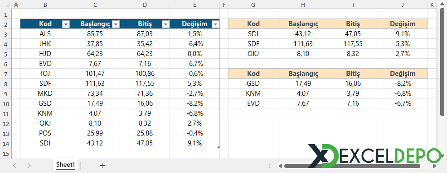Viewport: 447px width, 173px height.
Task: Select cell containing 85,75
Action: 95,34
